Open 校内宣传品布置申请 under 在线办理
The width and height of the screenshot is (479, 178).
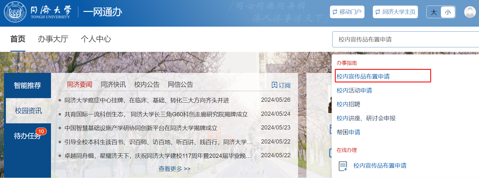(x=380, y=166)
